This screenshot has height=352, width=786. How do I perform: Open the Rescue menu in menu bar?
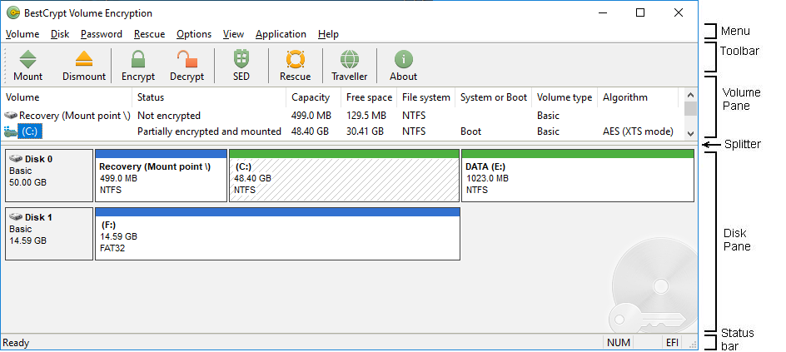coord(149,34)
